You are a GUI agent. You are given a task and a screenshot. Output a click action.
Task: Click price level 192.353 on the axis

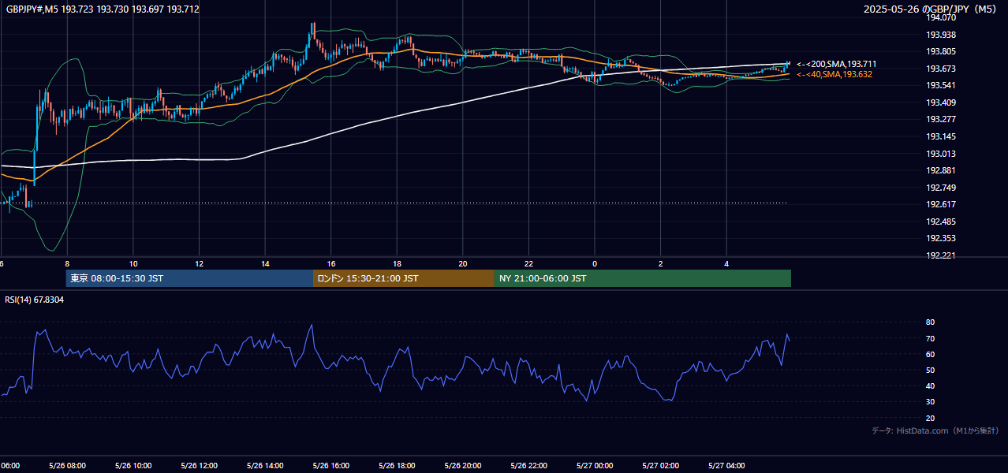(x=940, y=238)
